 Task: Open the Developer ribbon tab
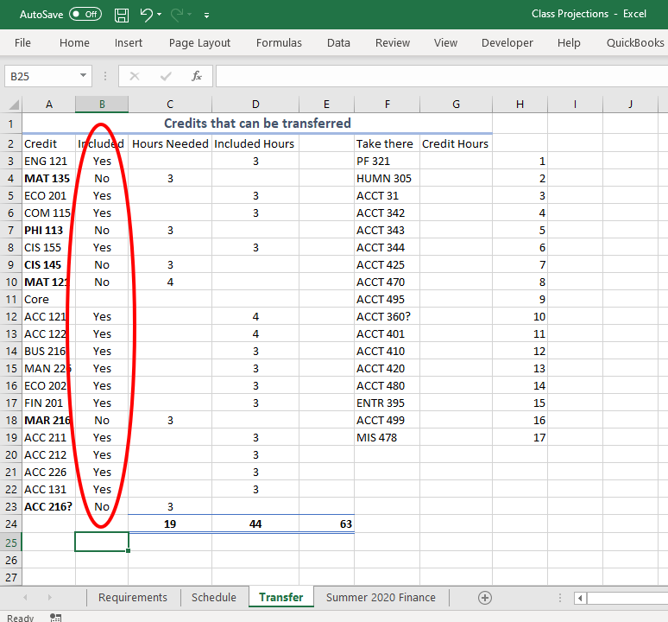point(507,42)
